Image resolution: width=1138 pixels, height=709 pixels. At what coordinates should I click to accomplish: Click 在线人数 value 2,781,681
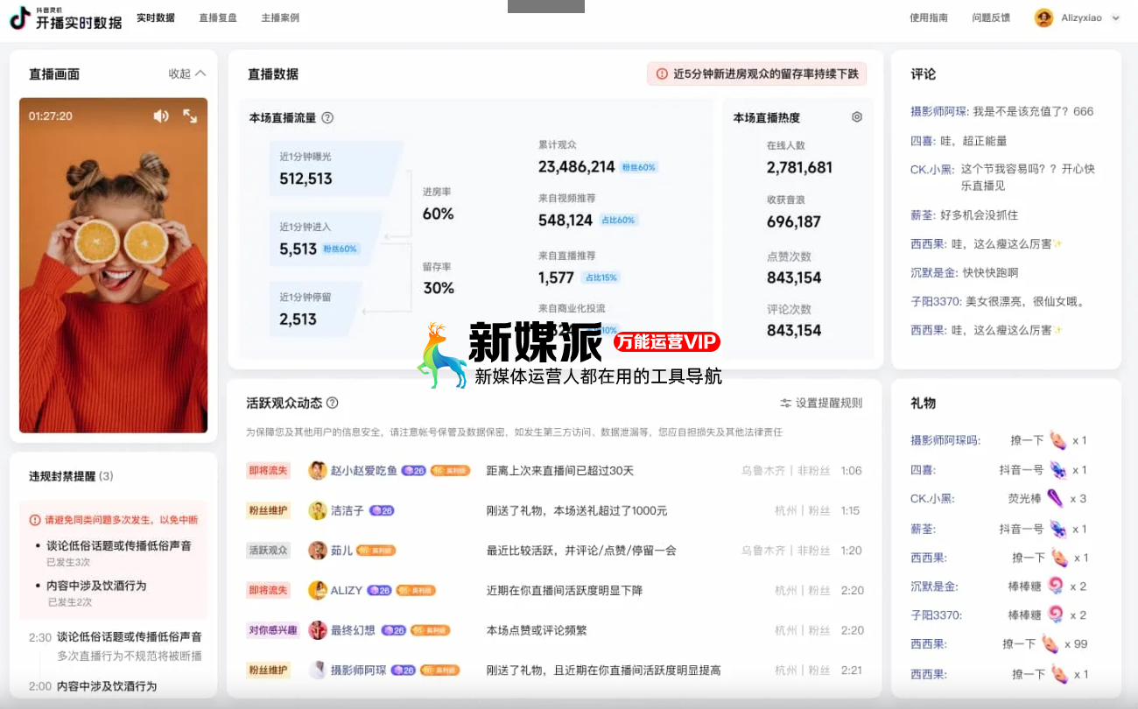click(799, 167)
